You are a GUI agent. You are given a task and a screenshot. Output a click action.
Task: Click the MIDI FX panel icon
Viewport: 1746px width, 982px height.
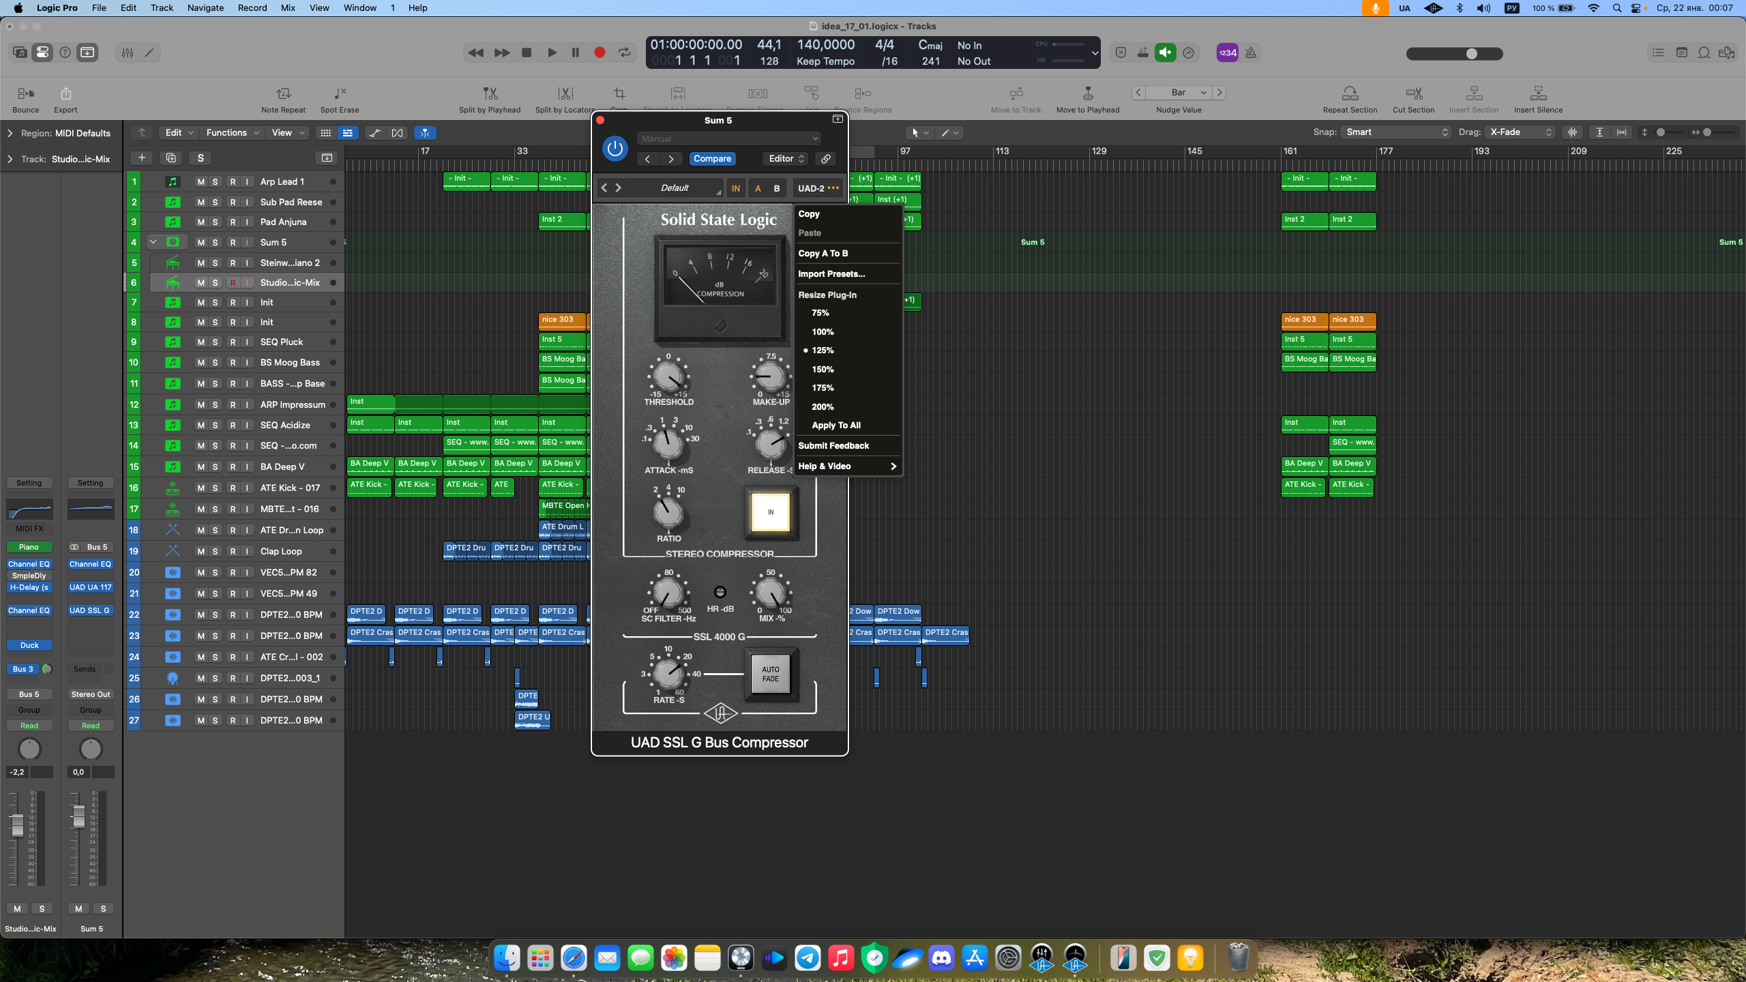click(29, 529)
